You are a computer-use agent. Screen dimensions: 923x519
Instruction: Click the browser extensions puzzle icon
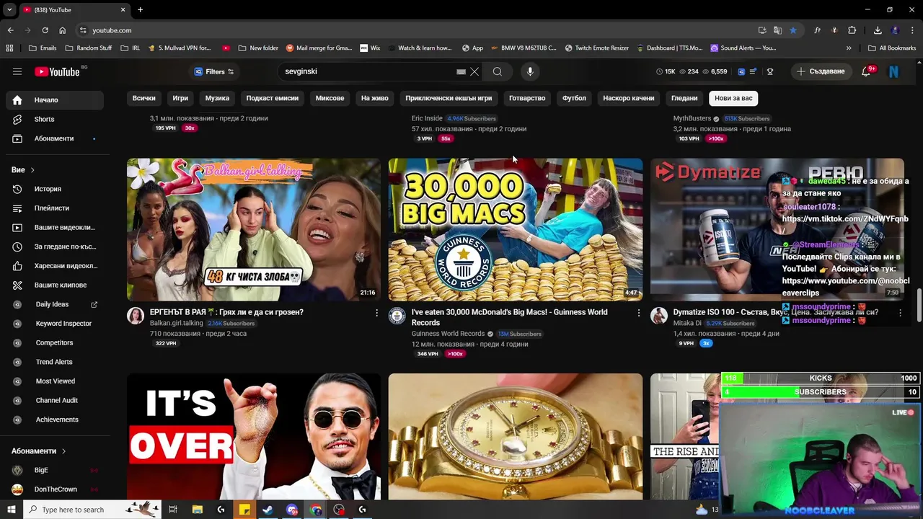click(852, 30)
